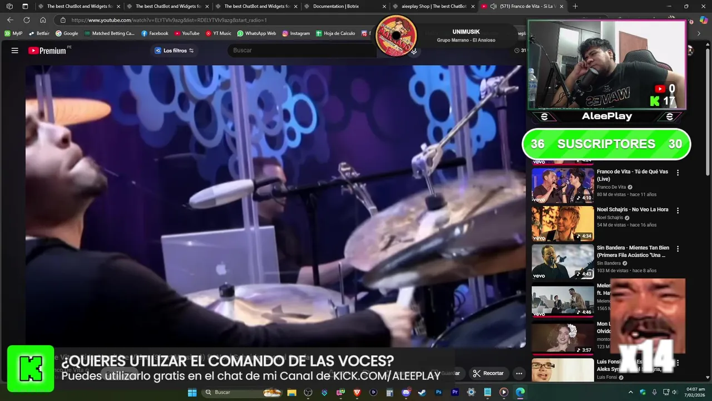Open Noel Schajris No Veo La Hora thumbnail
Screen dimensions: 712x401
(x=562, y=223)
